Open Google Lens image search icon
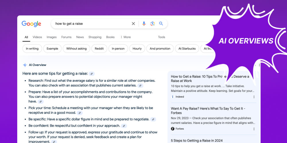The height and width of the screenshot is (143, 287). click(152, 23)
